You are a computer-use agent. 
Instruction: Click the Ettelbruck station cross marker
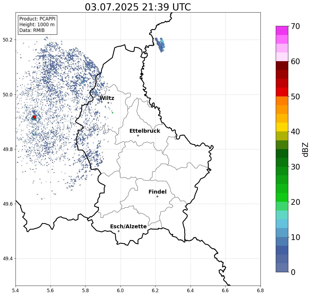coord(138,136)
